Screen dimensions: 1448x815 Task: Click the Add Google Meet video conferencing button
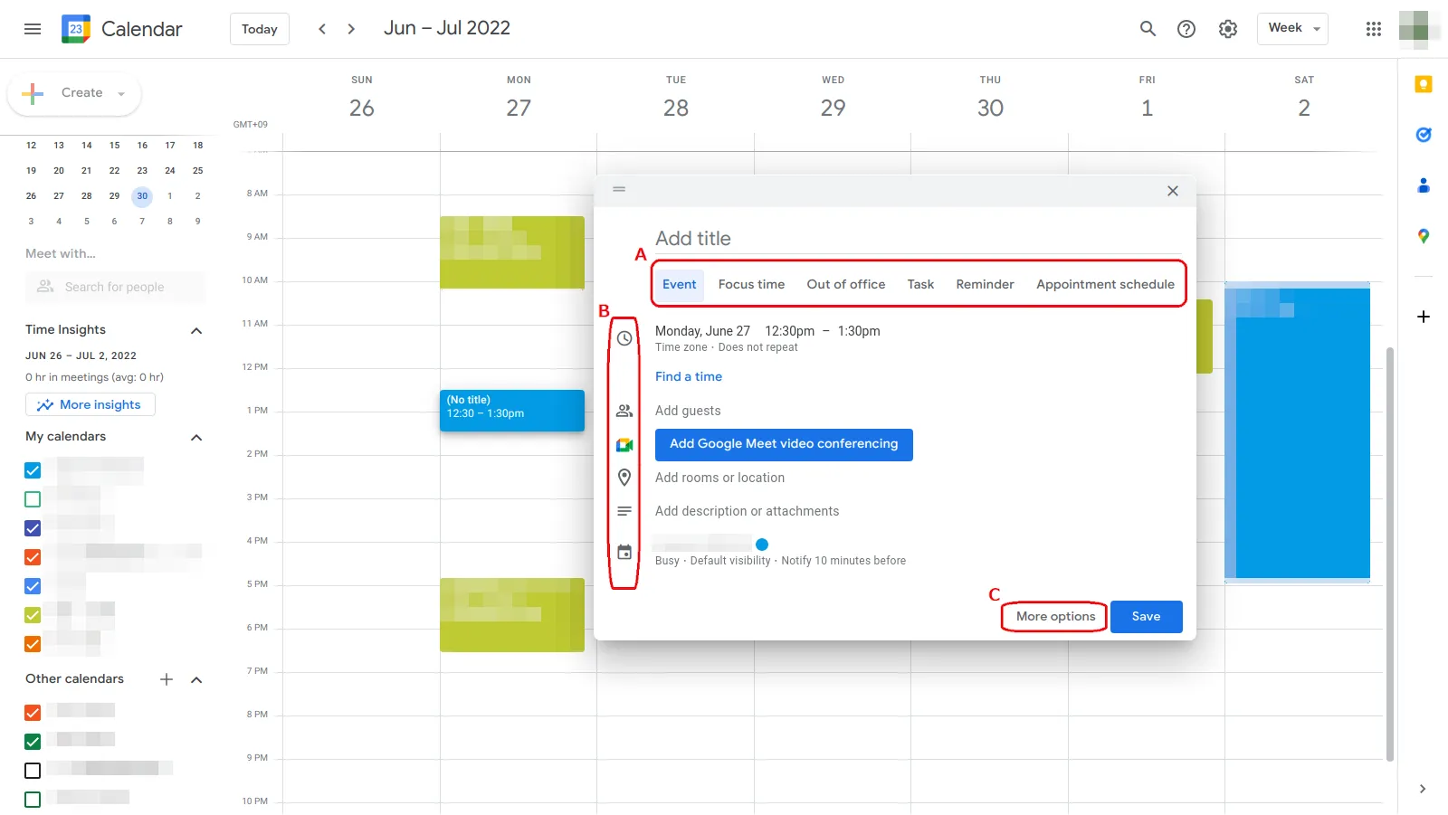tap(783, 444)
